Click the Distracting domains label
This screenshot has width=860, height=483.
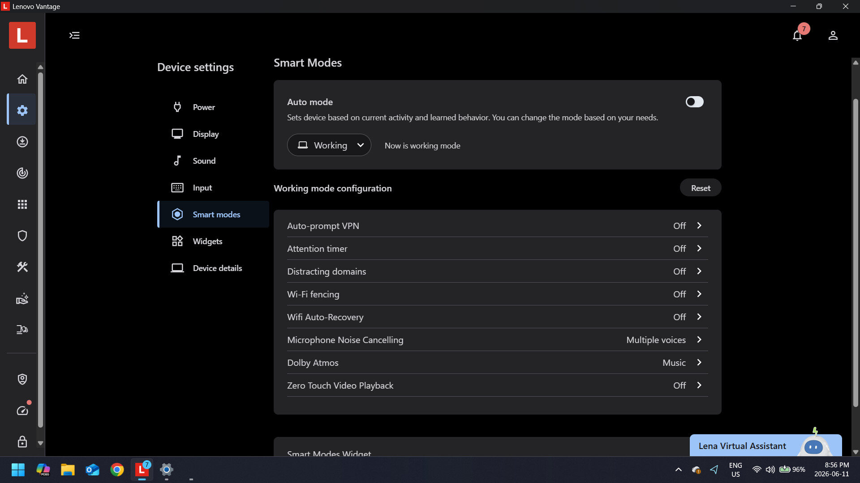[x=327, y=271]
